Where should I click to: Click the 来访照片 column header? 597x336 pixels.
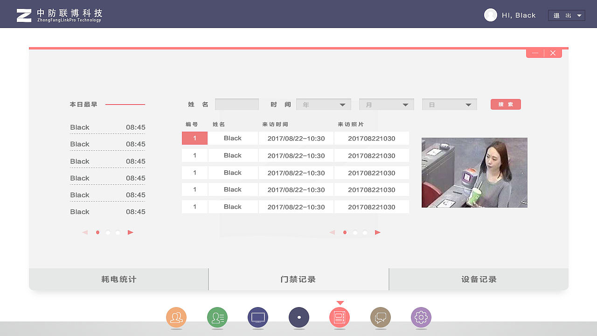click(351, 125)
